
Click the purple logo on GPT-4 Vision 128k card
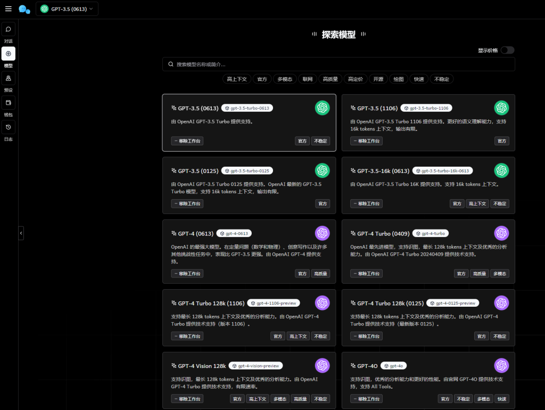point(322,365)
